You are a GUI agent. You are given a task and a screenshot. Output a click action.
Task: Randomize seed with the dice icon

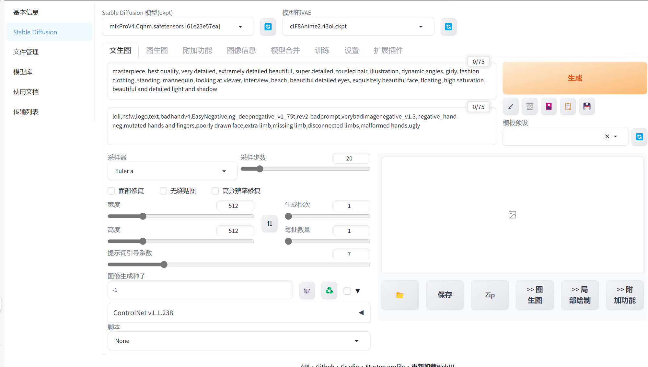(307, 290)
